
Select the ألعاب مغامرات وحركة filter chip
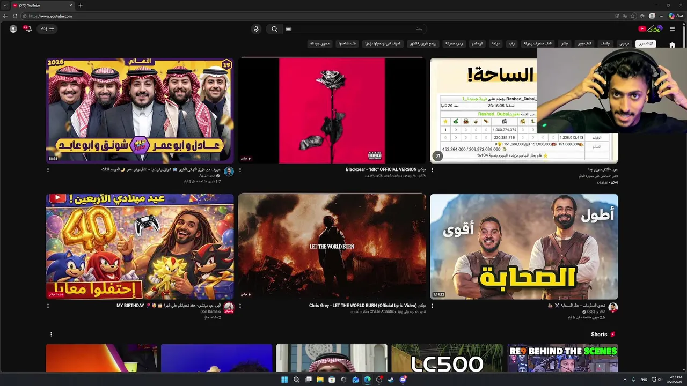click(x=537, y=43)
